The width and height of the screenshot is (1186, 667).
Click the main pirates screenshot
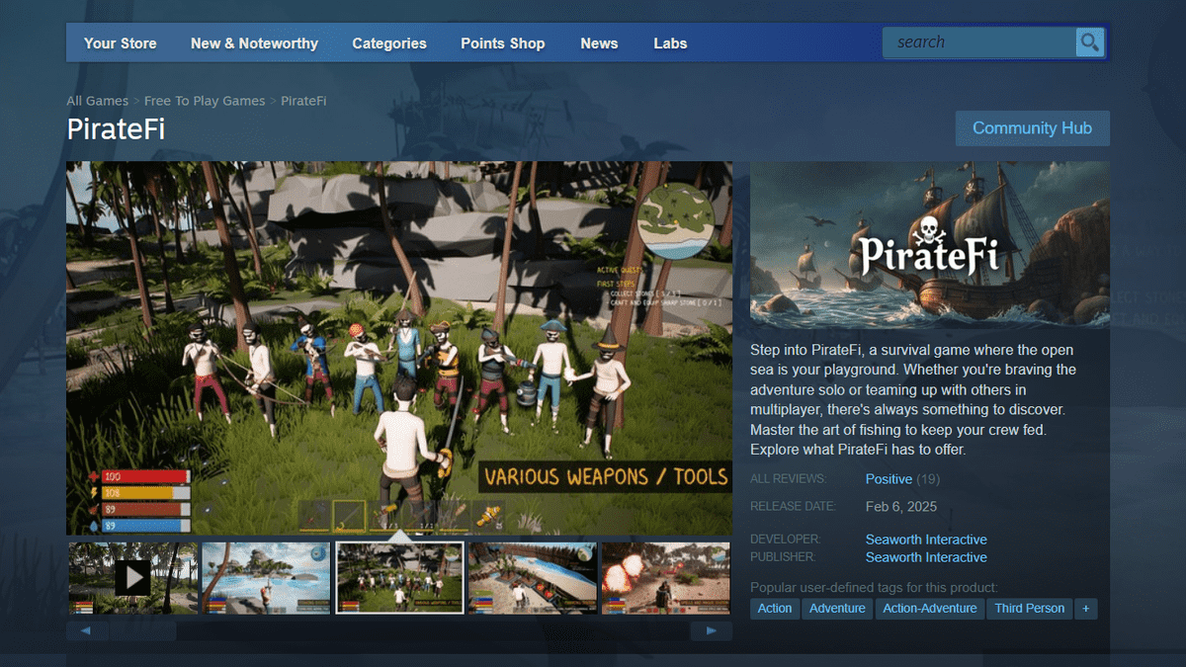tap(399, 348)
